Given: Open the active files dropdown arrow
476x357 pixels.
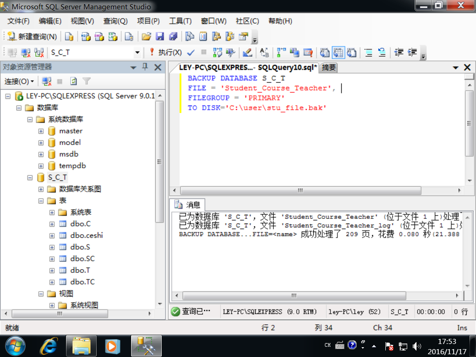Looking at the screenshot, I should (x=456, y=67).
